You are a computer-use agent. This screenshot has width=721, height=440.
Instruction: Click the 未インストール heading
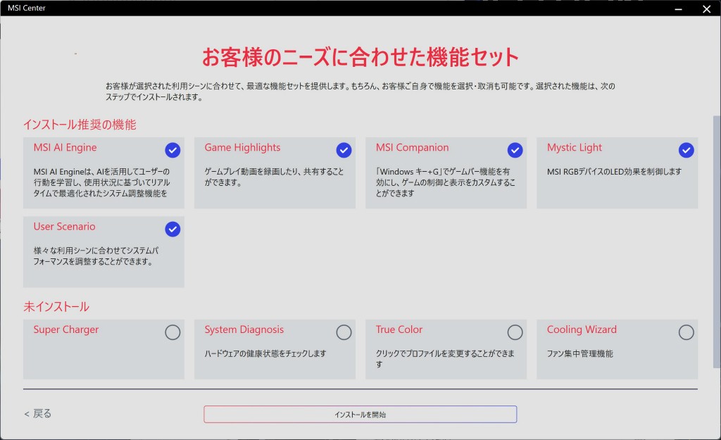point(56,307)
